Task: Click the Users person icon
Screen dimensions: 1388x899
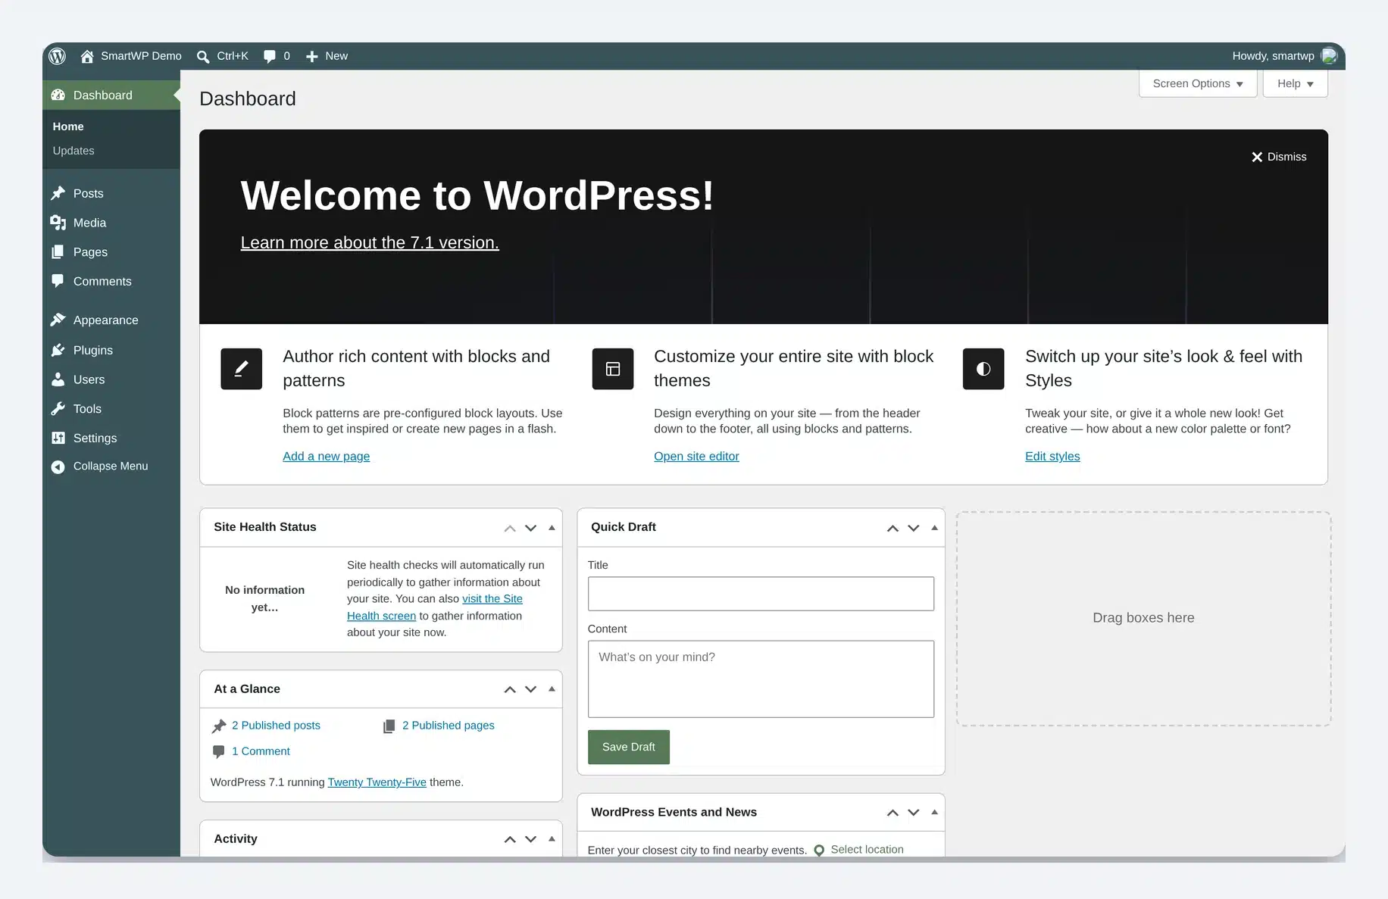Action: tap(58, 379)
